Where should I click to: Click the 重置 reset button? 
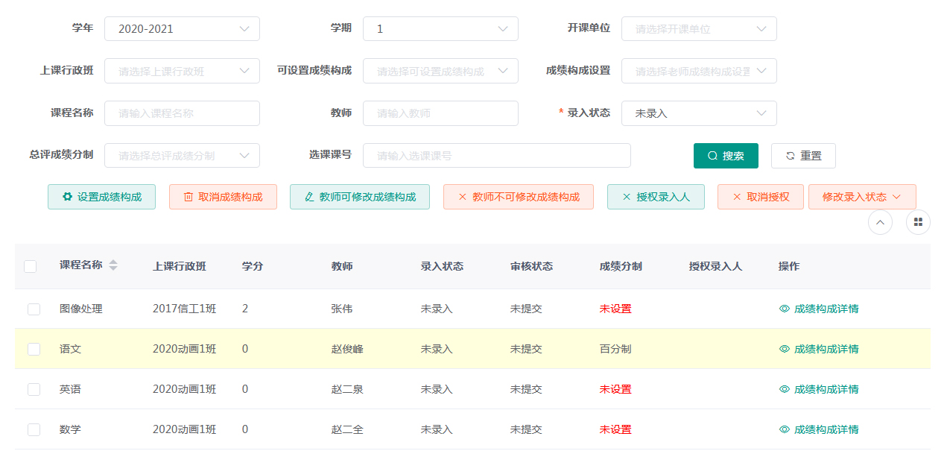coord(802,156)
